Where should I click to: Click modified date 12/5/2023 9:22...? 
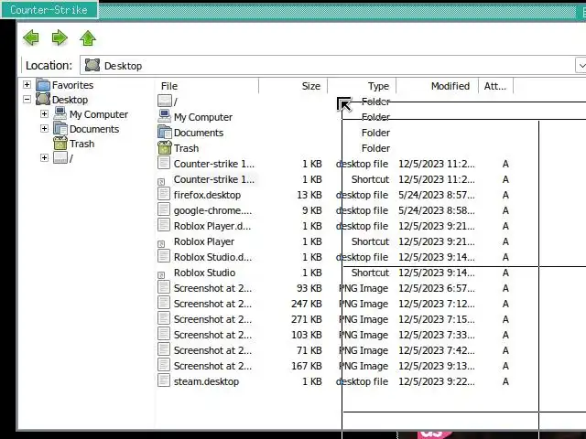[437, 382]
